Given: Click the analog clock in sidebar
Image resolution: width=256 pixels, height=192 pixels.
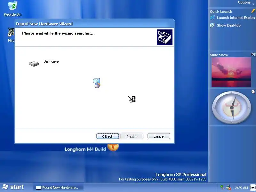Looking at the screenshot, I should [x=232, y=108].
